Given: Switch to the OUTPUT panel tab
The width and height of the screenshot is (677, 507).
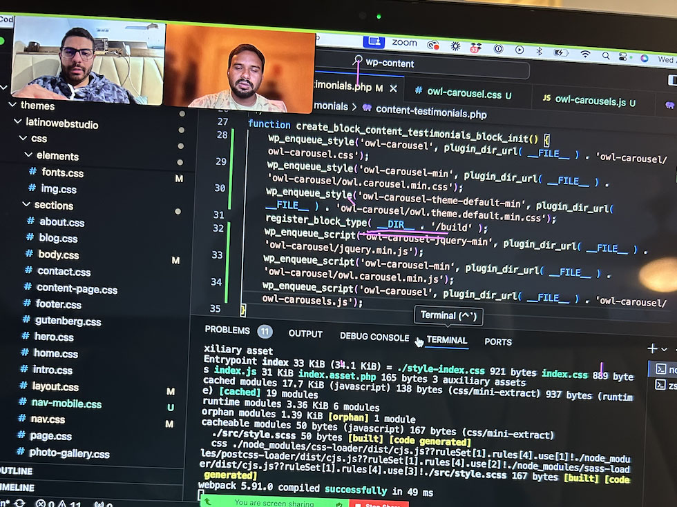Looking at the screenshot, I should 305,334.
